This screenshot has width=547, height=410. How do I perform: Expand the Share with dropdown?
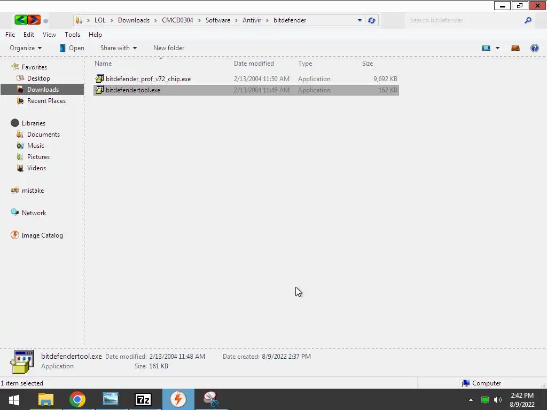tap(118, 48)
